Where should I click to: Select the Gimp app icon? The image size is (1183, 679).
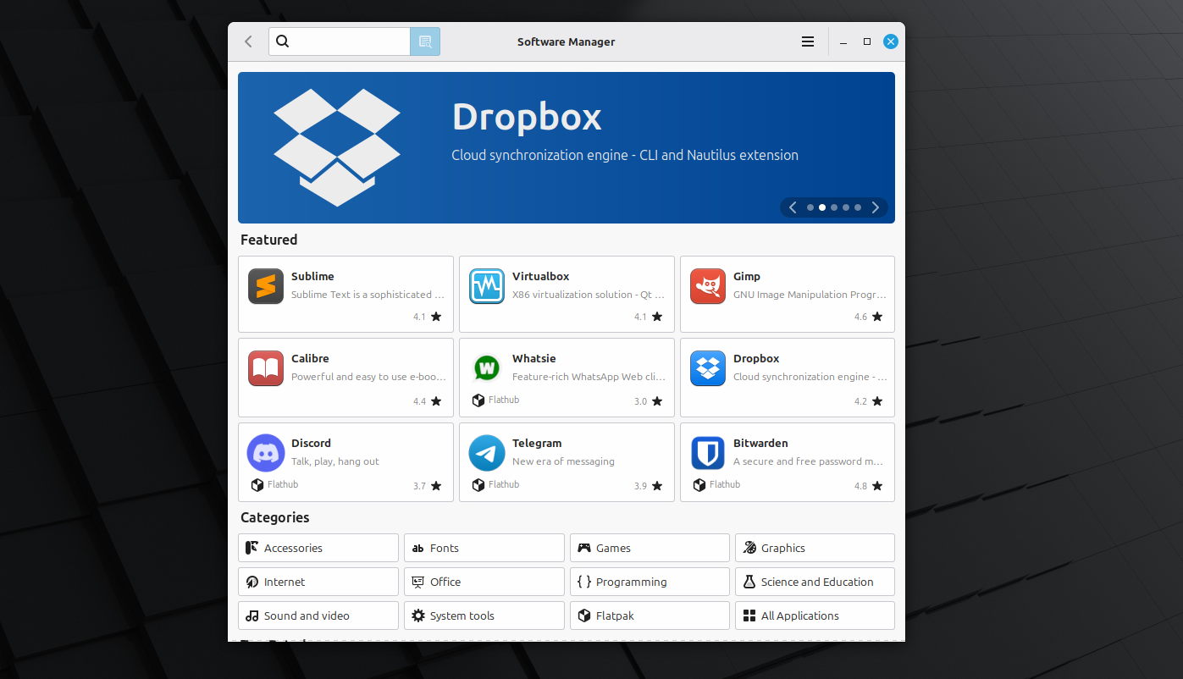click(x=707, y=286)
